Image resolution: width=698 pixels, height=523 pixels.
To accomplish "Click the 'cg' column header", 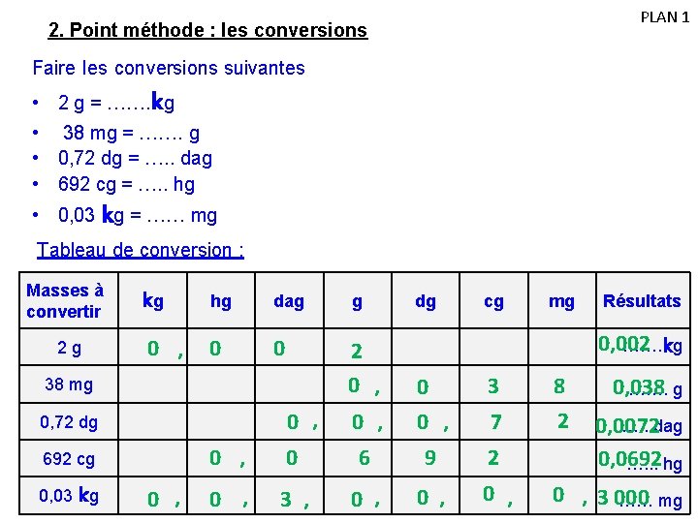I will (x=493, y=301).
